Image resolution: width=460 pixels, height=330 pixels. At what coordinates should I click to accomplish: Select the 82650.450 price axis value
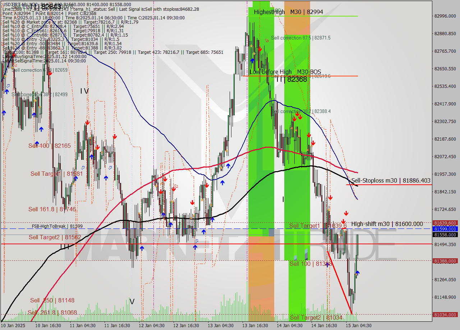(445, 69)
